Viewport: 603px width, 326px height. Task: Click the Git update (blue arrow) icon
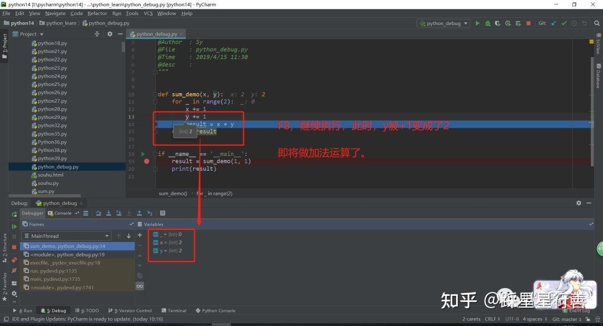pyautogui.click(x=554, y=23)
